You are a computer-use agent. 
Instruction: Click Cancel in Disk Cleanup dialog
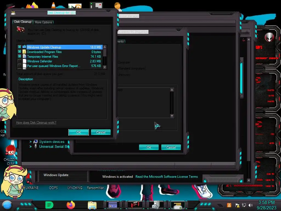click(x=101, y=132)
